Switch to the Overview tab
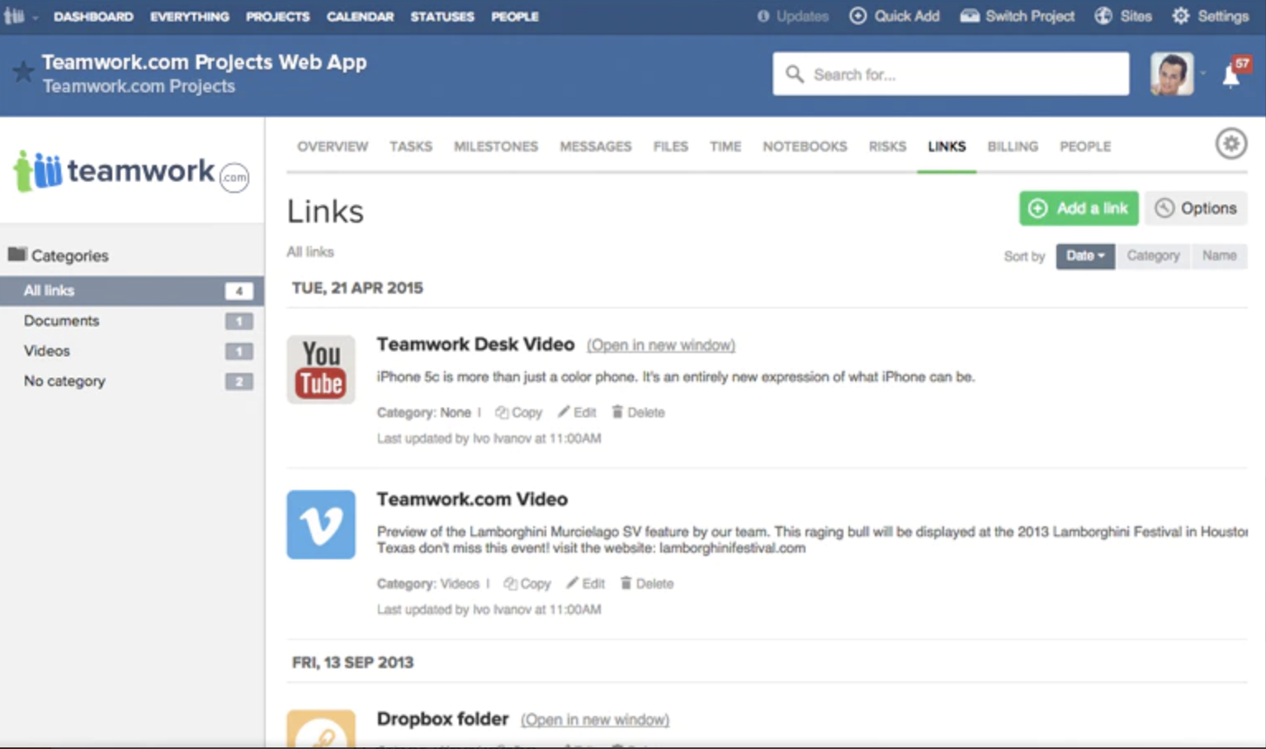This screenshot has width=1266, height=749. pos(333,147)
